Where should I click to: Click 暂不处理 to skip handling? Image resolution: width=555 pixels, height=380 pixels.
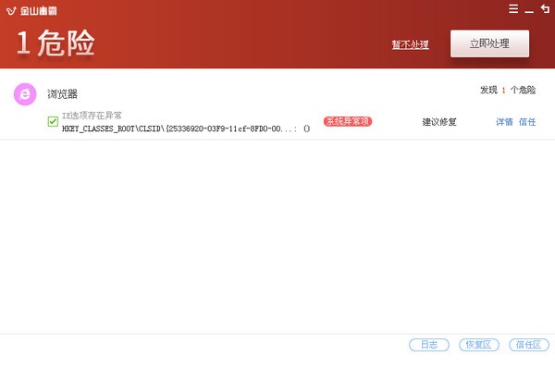(x=410, y=44)
